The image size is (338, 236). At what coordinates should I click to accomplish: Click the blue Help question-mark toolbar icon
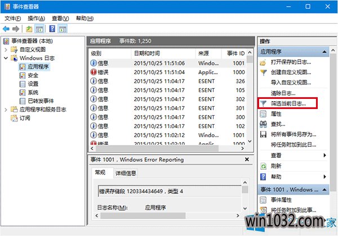[52, 29]
